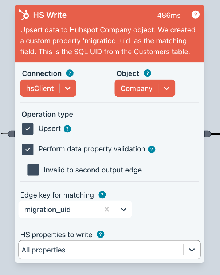The width and height of the screenshot is (220, 275).
Task: Enable Invalid to second output edge
Action: pos(33,170)
